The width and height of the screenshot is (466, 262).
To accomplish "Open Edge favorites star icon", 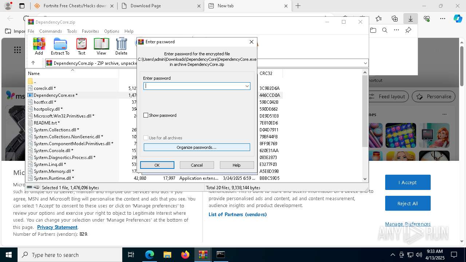I will coord(379,19).
